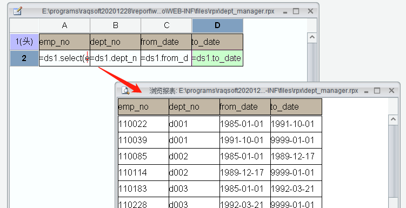The height and width of the screenshot is (208, 406).
Task: Click preview cell 110183
Action: 143,189
